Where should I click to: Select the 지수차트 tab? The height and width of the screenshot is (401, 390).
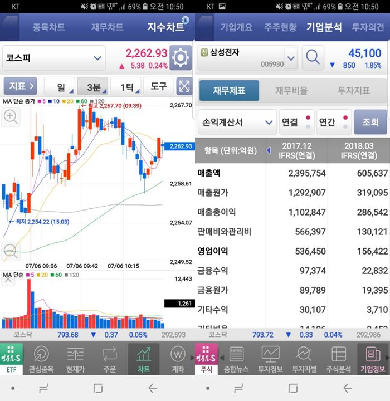166,27
